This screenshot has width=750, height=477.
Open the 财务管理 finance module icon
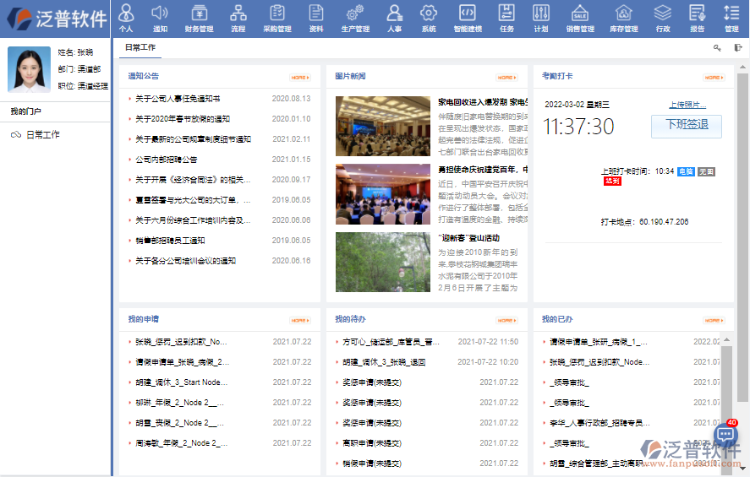(x=199, y=18)
